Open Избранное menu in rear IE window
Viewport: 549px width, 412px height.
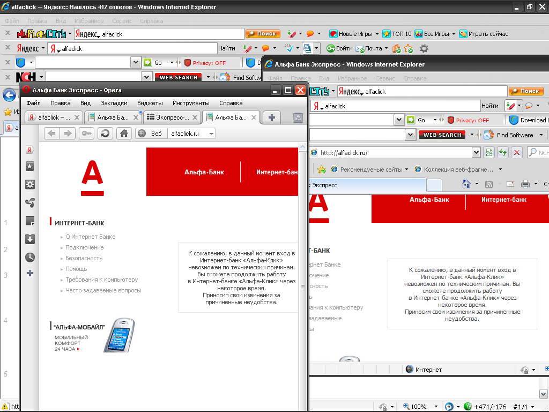(x=88, y=21)
